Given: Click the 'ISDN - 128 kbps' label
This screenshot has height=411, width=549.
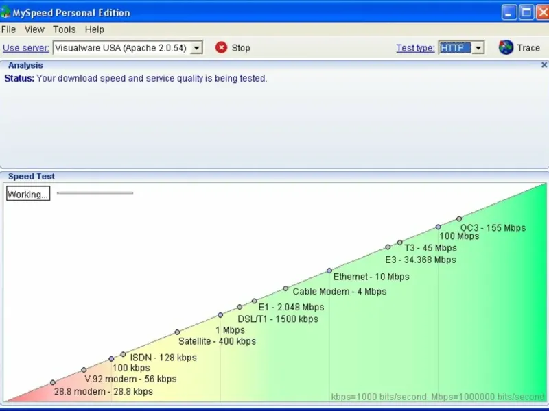Looking at the screenshot, I should 163,358.
